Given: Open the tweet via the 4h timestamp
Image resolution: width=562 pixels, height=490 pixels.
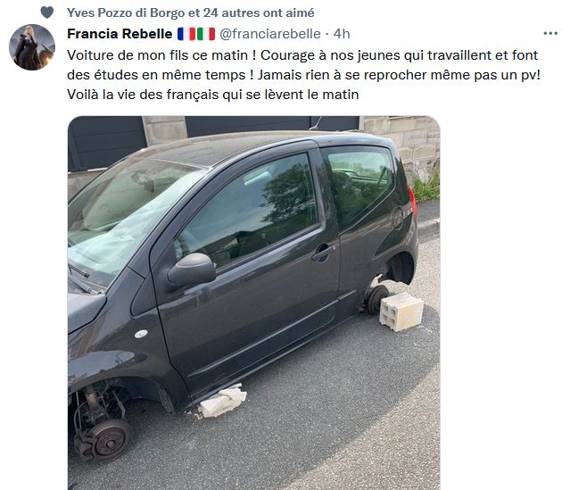Looking at the screenshot, I should (x=342, y=34).
